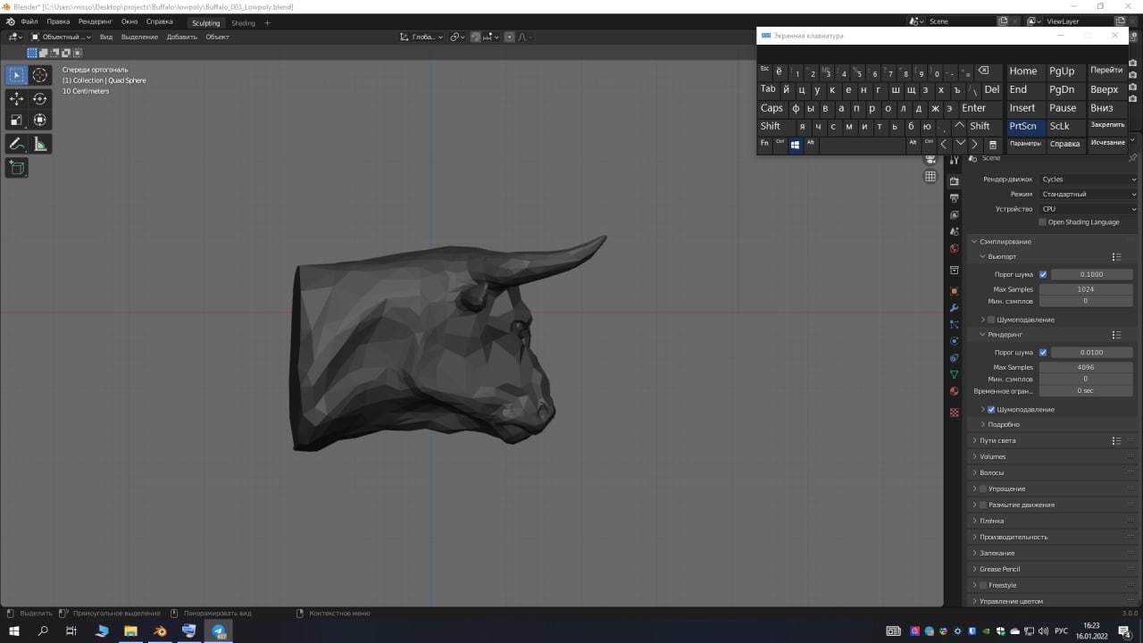The image size is (1143, 643).
Task: Toggle render noise threshold checkbox
Action: [x=1043, y=353]
